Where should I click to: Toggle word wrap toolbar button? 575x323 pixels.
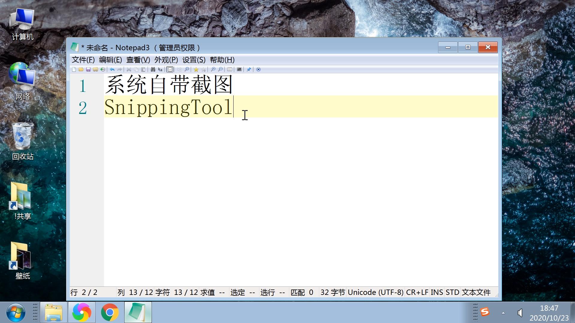pyautogui.click(x=170, y=69)
